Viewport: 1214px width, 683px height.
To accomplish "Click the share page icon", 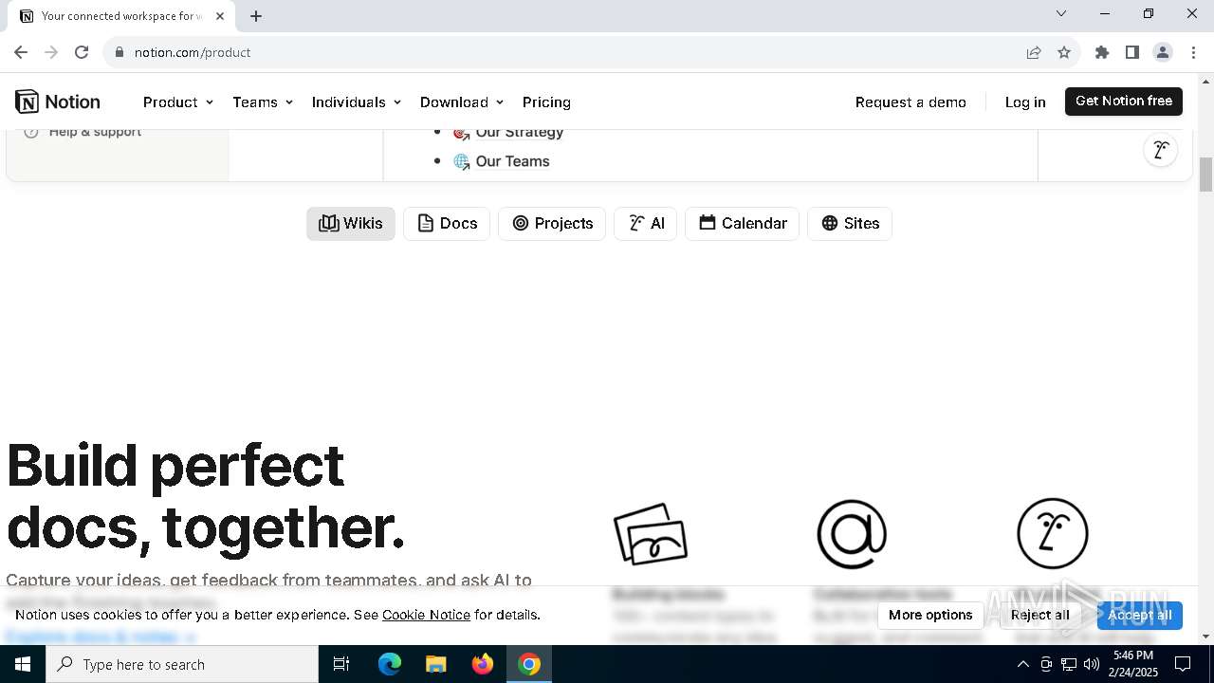I will click(1034, 52).
